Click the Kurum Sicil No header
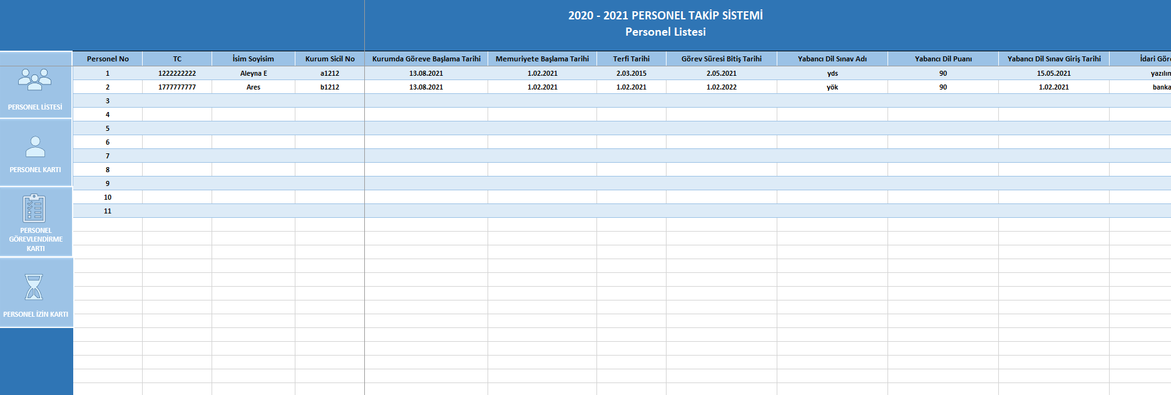The image size is (1171, 395). [x=330, y=59]
